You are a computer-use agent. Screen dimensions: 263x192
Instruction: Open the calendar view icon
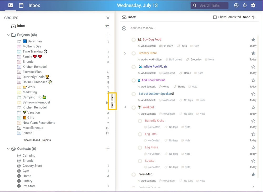click(x=21, y=5)
